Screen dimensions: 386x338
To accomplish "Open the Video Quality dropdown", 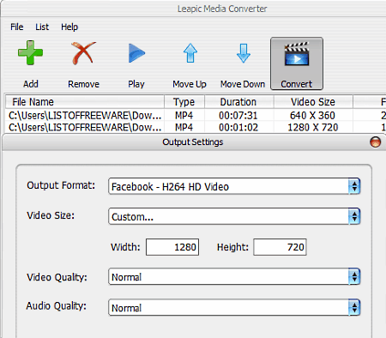I will pyautogui.click(x=234, y=276).
